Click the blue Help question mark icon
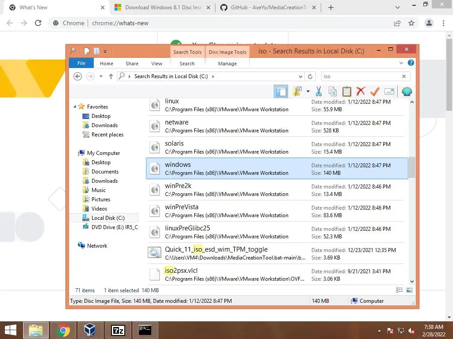This screenshot has height=339, width=453. point(411,63)
